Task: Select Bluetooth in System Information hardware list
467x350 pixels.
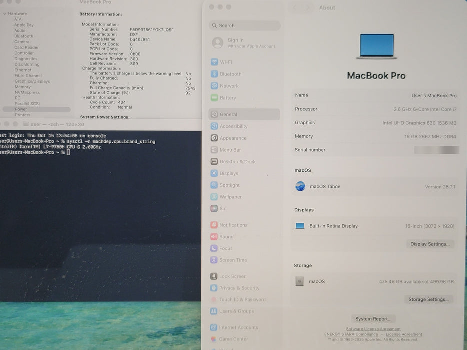Action: (24, 36)
